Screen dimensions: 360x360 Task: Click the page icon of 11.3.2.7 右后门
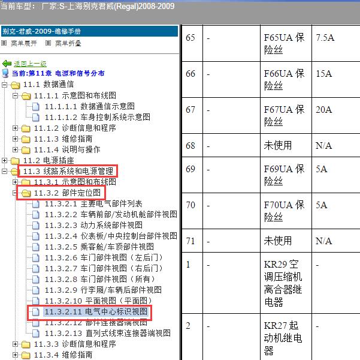tap(35, 268)
